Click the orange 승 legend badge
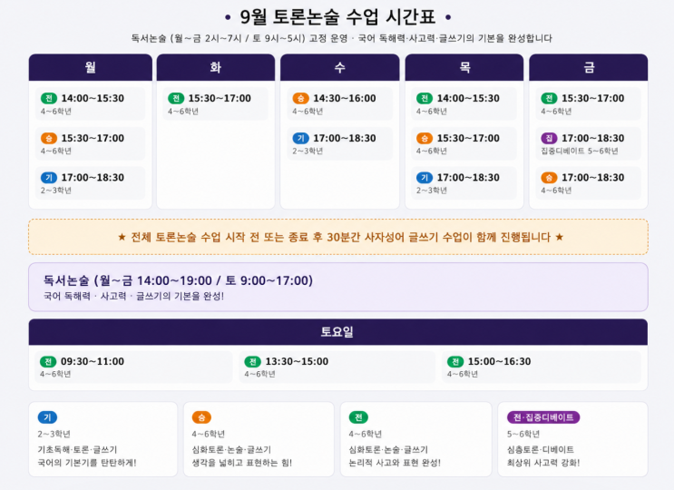674x490 pixels. [201, 417]
